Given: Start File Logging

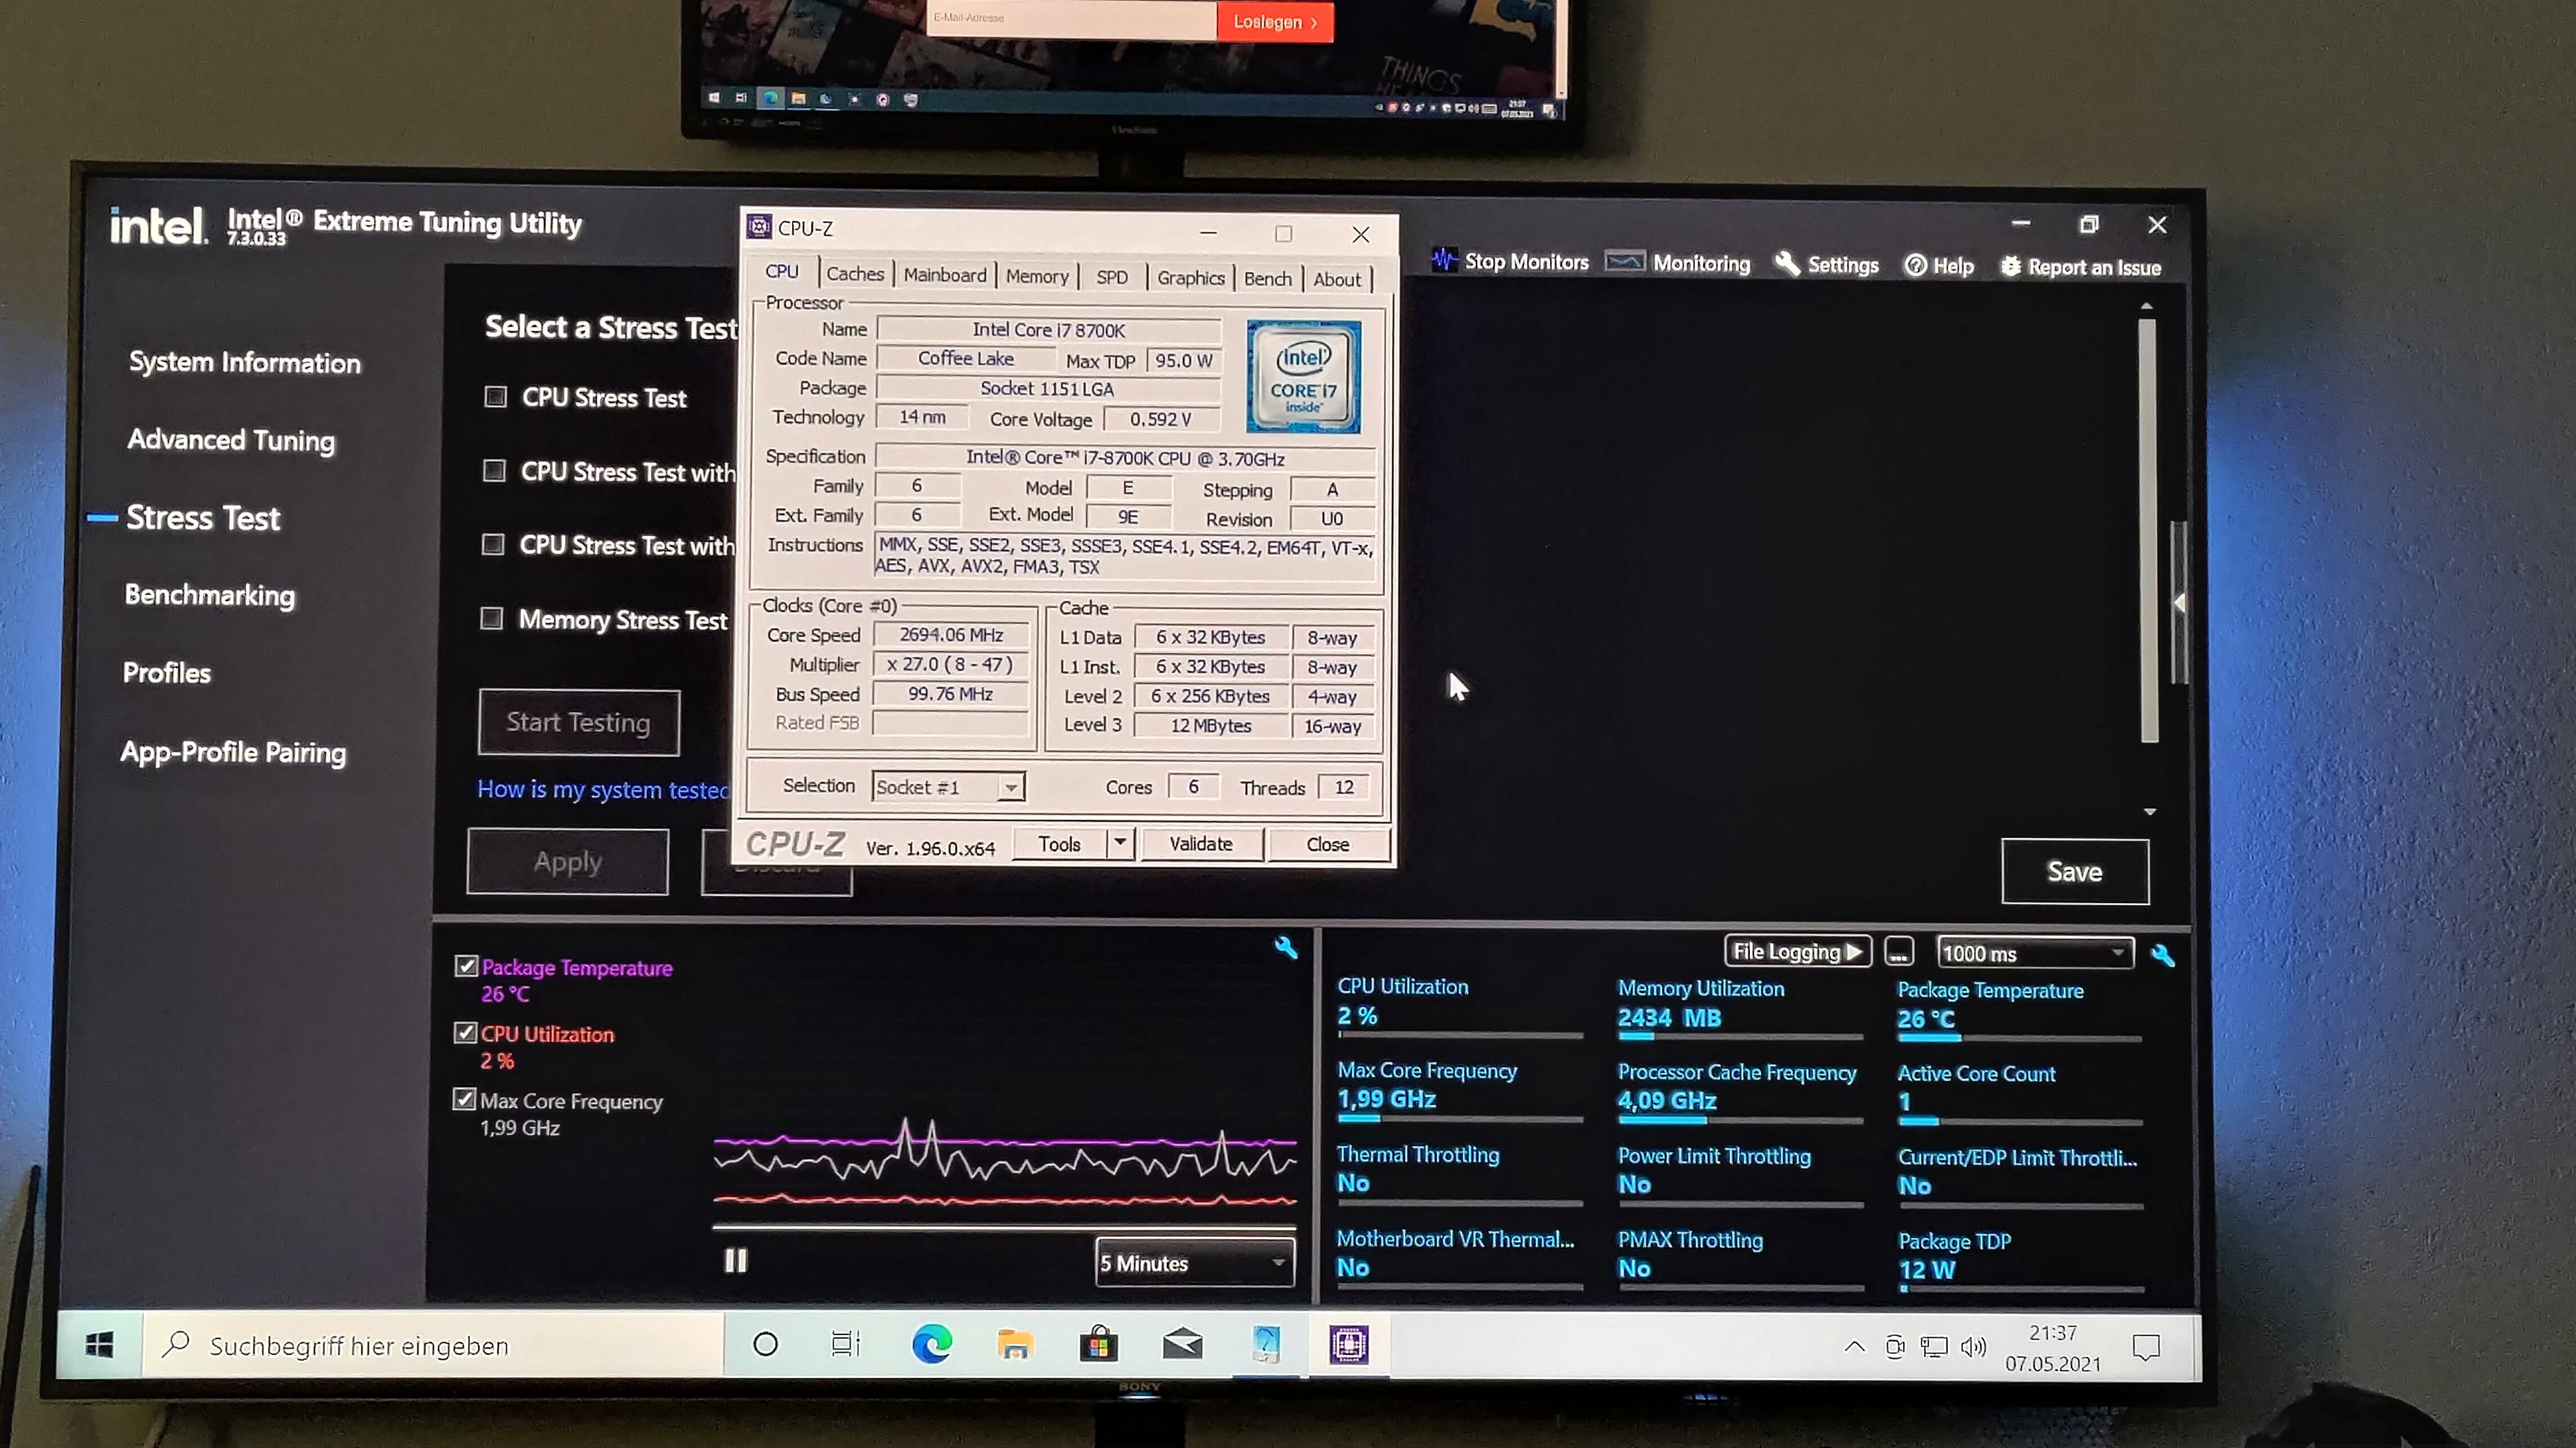Looking at the screenshot, I should (1798, 951).
